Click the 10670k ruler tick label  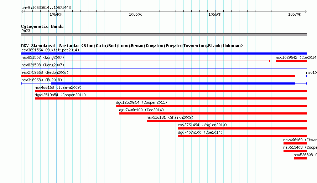pyautogui.click(x=295, y=14)
